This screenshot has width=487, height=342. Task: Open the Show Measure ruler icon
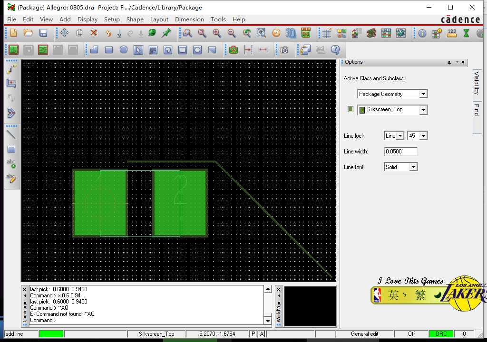(x=452, y=33)
